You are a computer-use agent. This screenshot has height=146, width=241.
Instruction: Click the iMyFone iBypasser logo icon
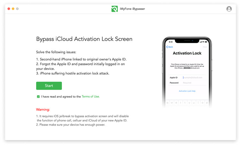coord(114,9)
